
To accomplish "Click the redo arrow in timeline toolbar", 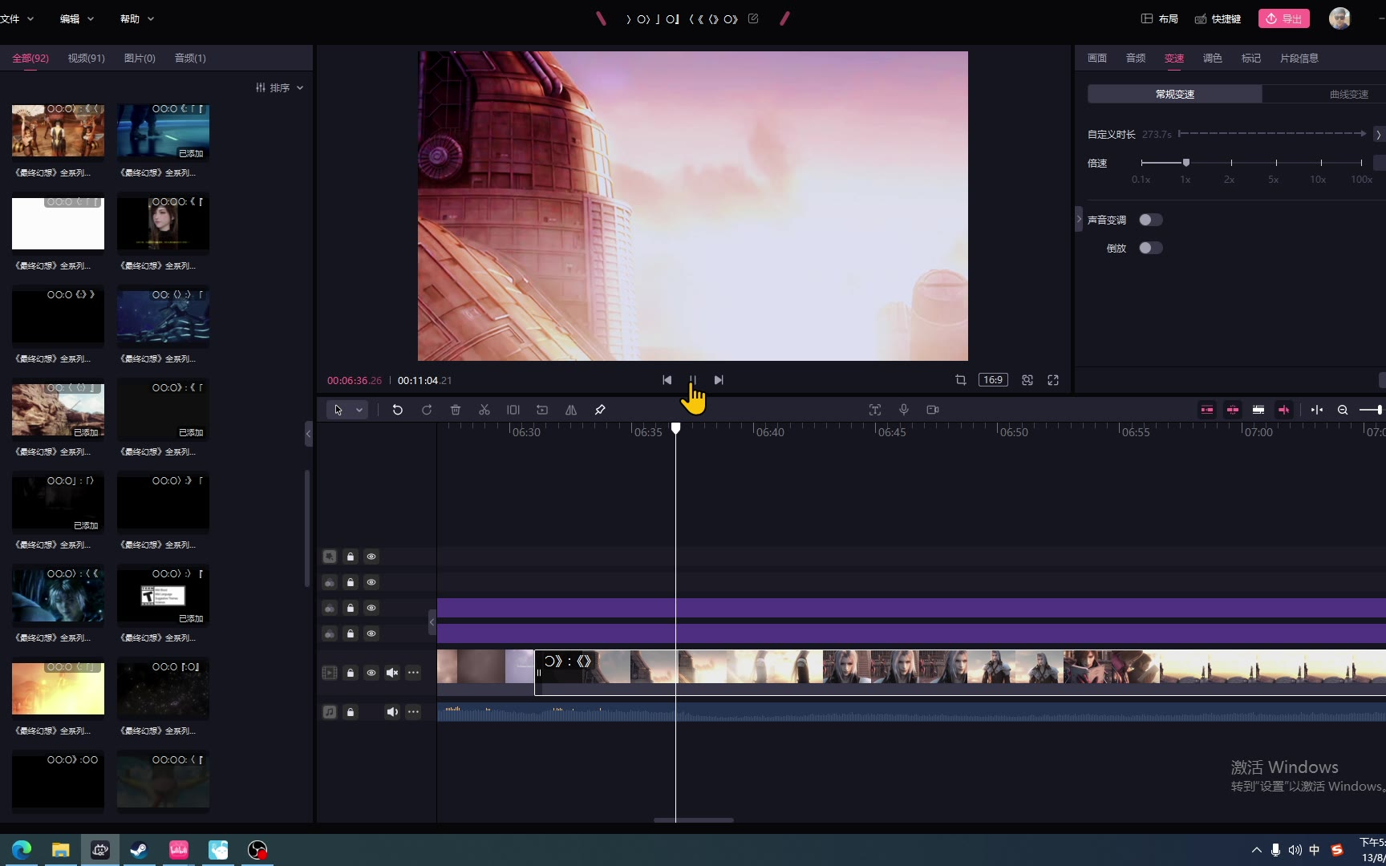I will (427, 410).
